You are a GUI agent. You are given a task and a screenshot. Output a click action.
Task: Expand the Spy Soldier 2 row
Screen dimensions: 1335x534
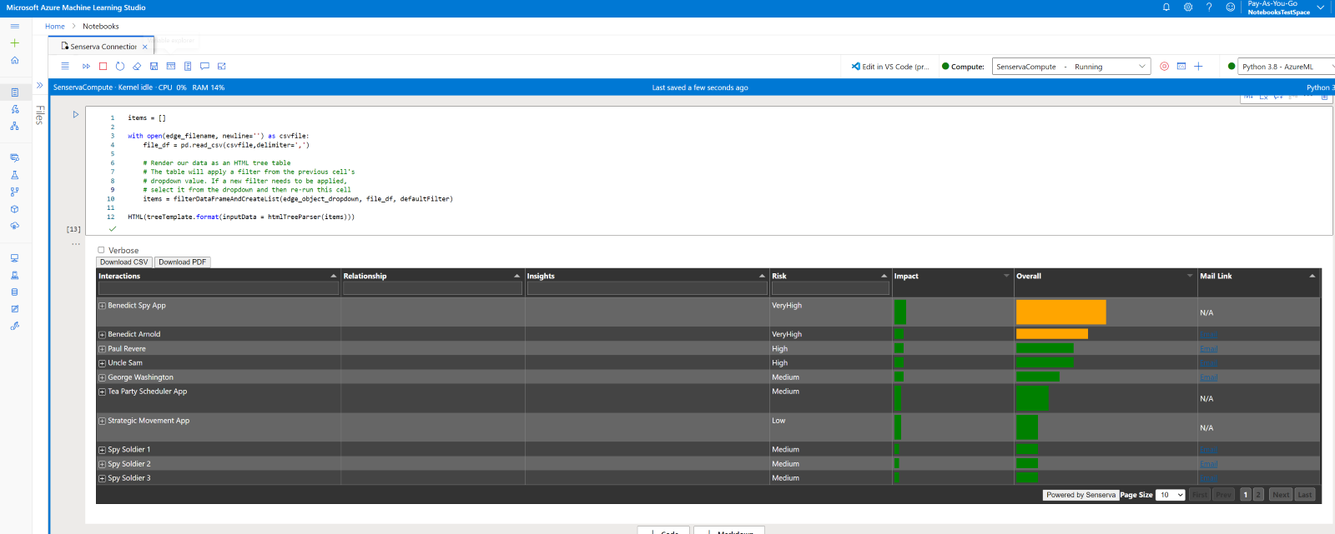coord(102,464)
